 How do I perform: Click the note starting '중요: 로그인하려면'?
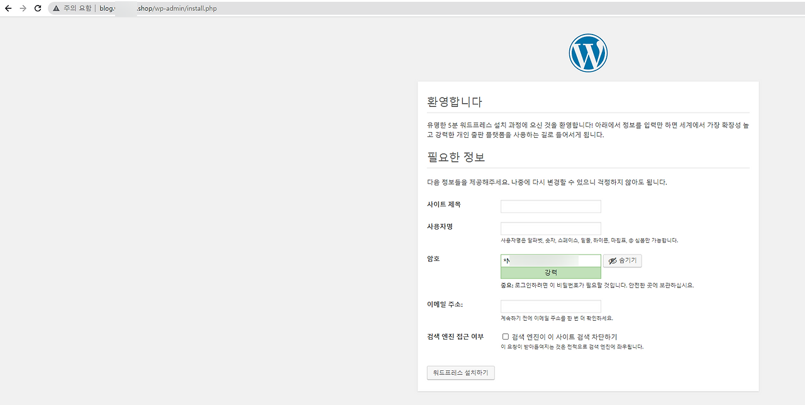(x=597, y=285)
